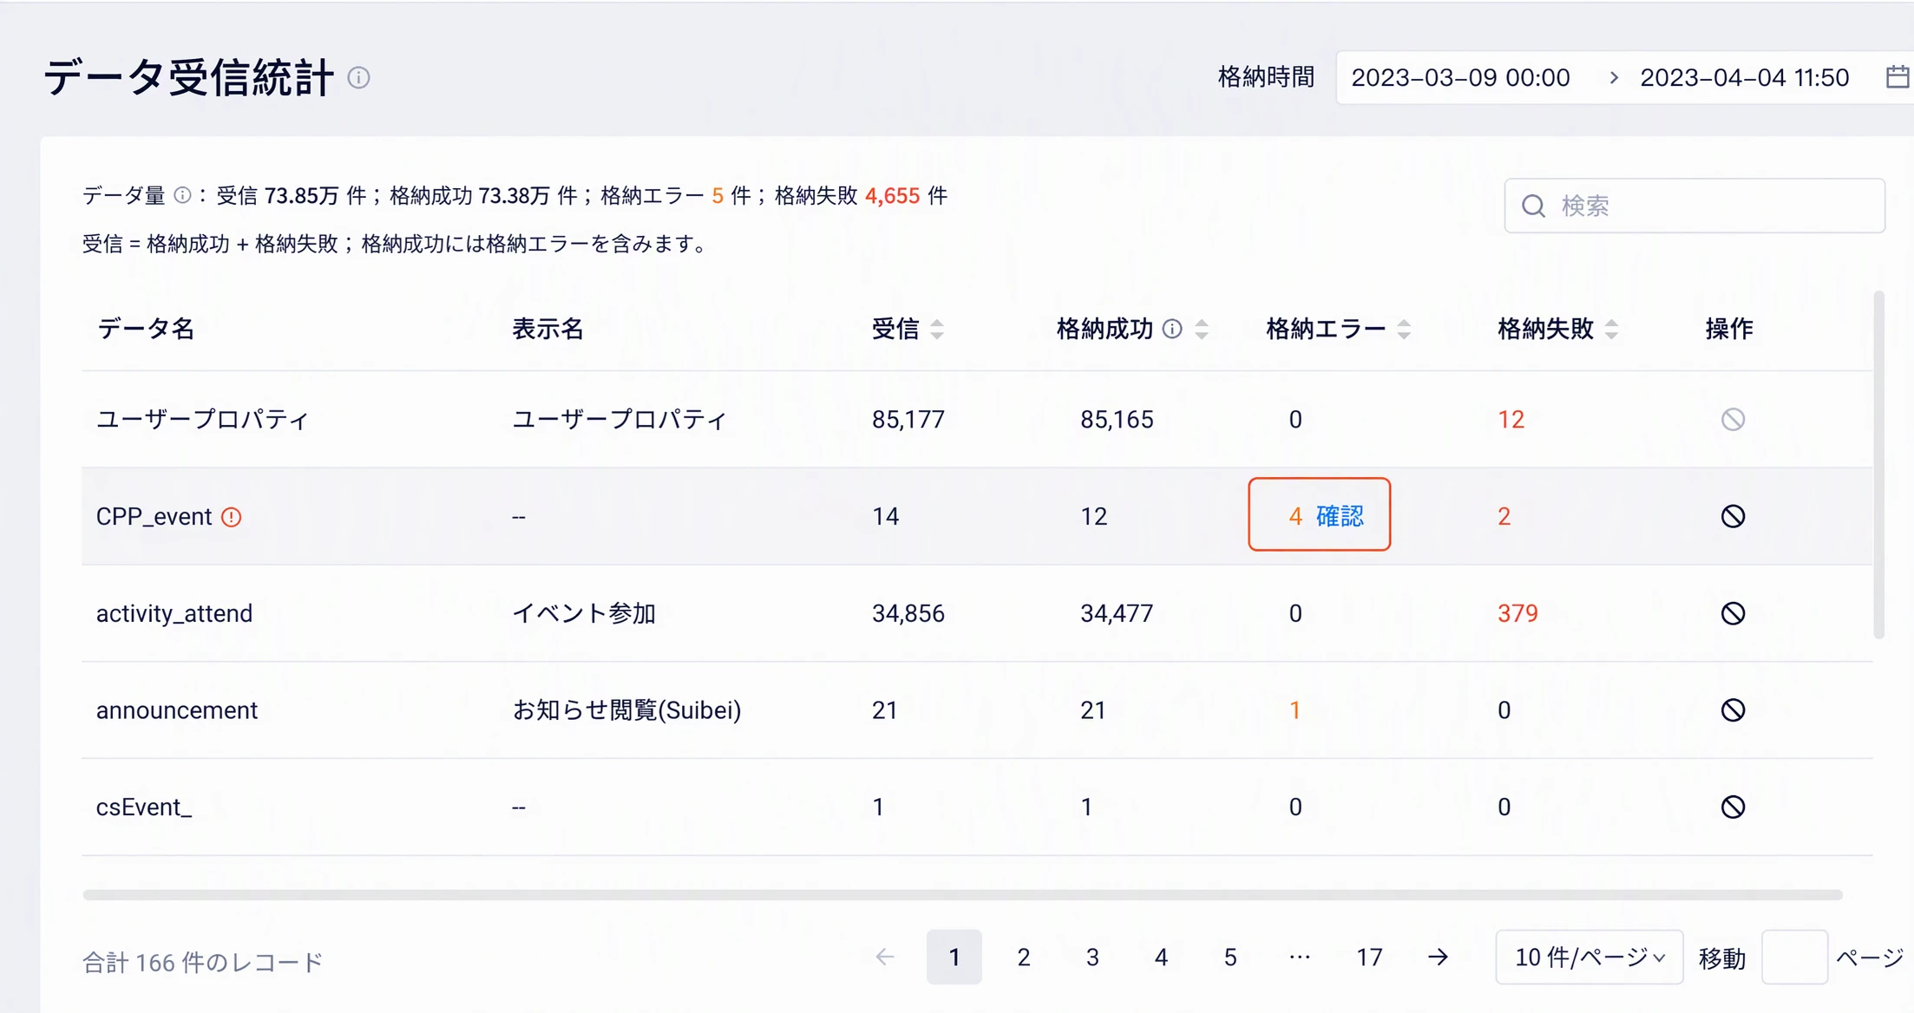Go to next page arrow

[1438, 957]
